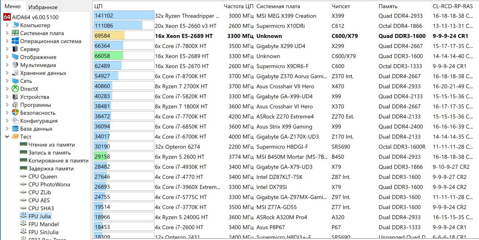This screenshot has width=479, height=240.
Task: Click the FPU Mandel 123 icon
Action: (23, 224)
